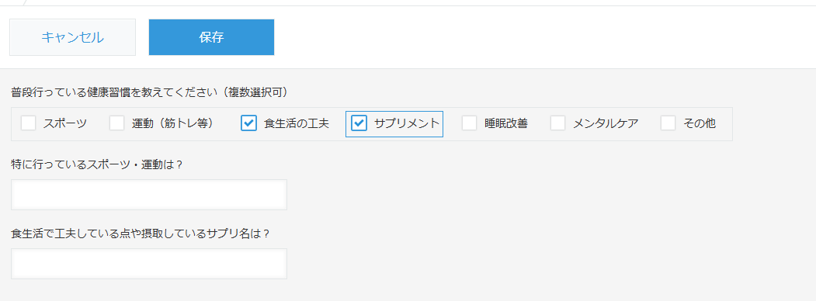816x301 pixels.
Task: Focus the サプリ名 answer text field
Action: click(149, 264)
